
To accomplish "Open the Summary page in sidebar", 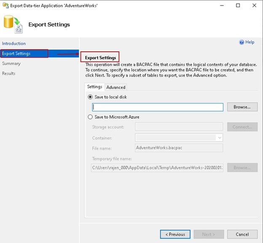I will pos(11,64).
